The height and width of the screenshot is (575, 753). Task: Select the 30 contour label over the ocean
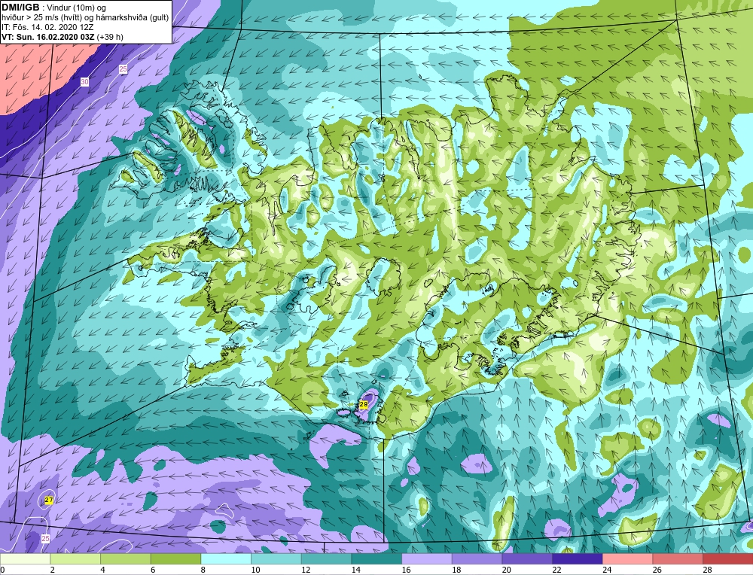tap(84, 82)
